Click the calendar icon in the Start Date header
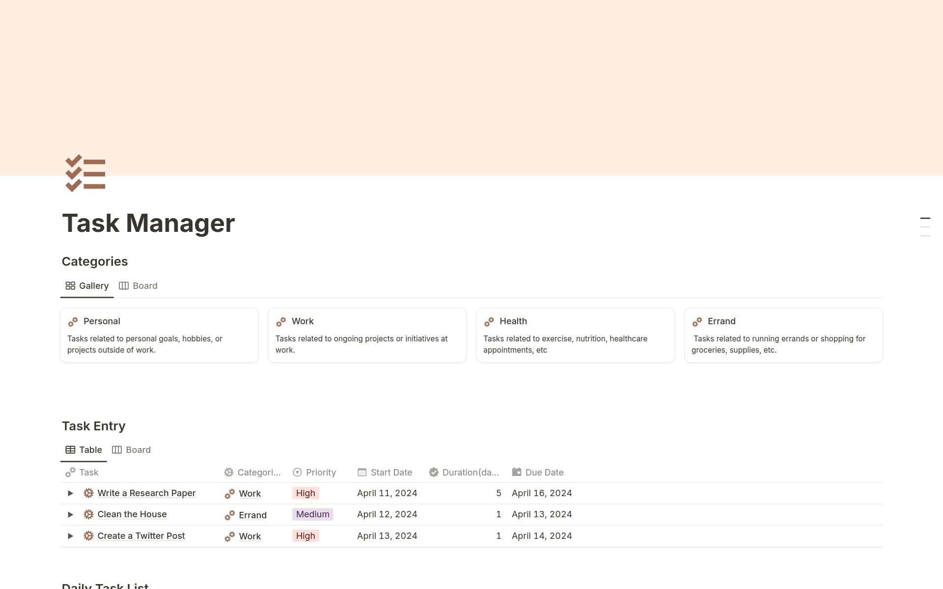Image resolution: width=943 pixels, height=589 pixels. tap(361, 472)
